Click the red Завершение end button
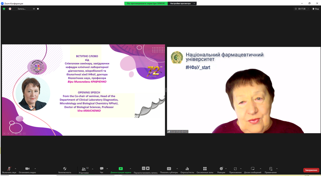Viewport: 321px width, 176px height. tap(311, 170)
